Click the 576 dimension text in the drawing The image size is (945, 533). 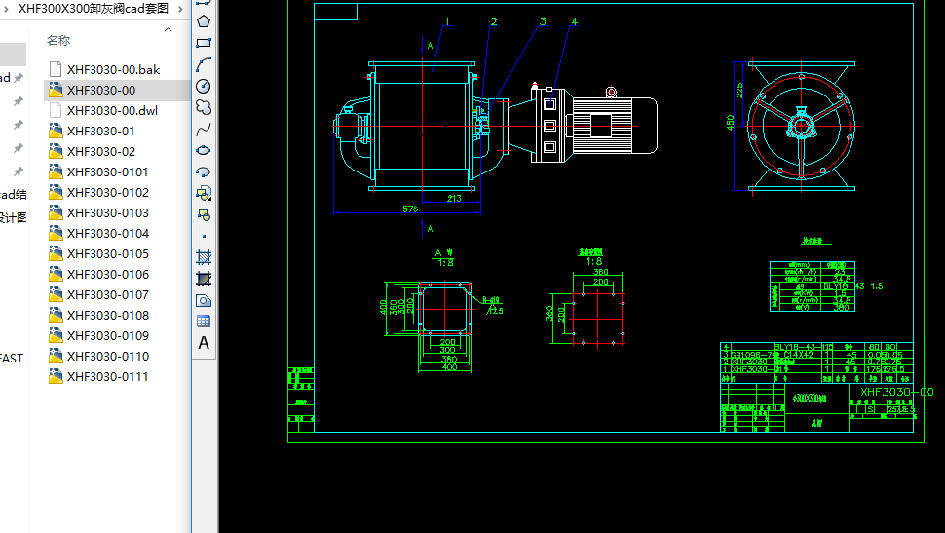tap(410, 209)
